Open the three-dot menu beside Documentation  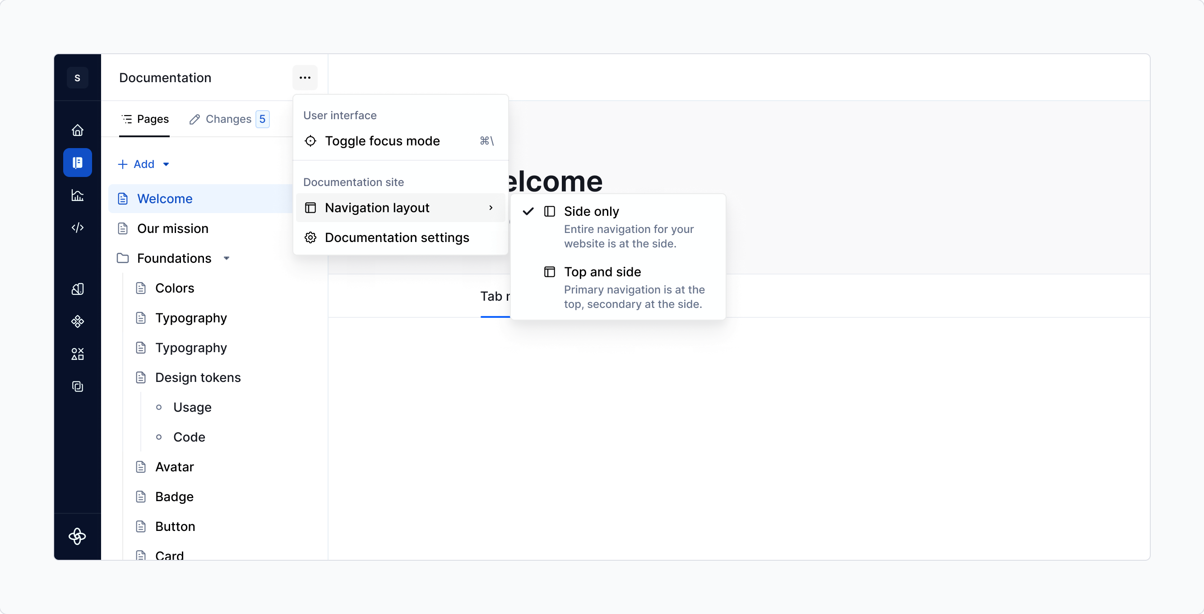[x=305, y=78]
